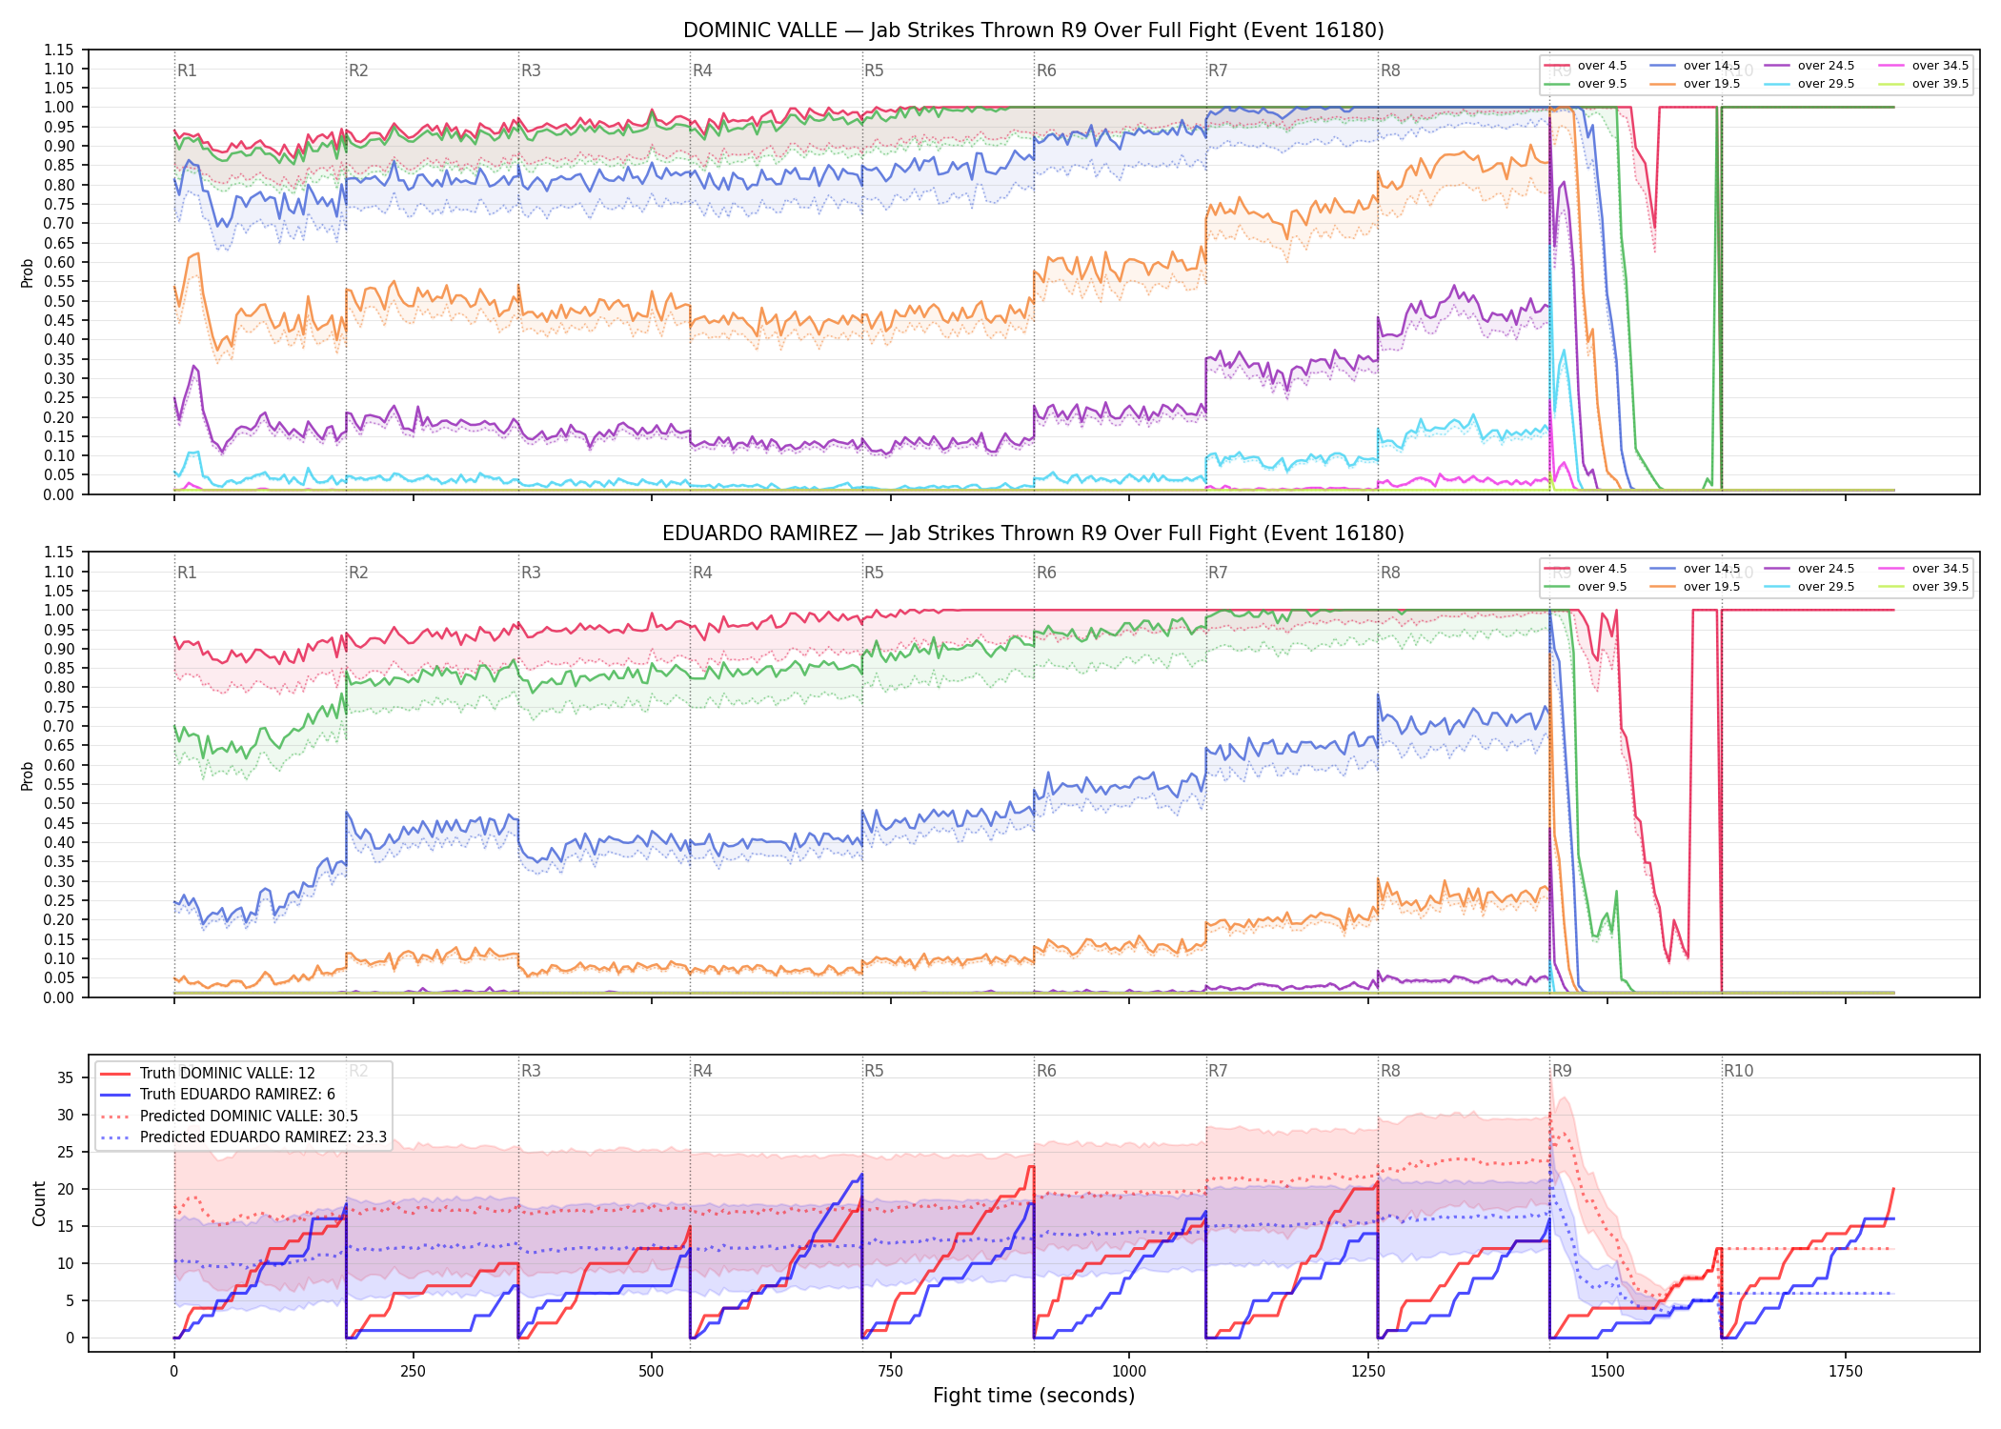
Task: Click the 500 tick on the time axis
Action: click(x=652, y=1372)
